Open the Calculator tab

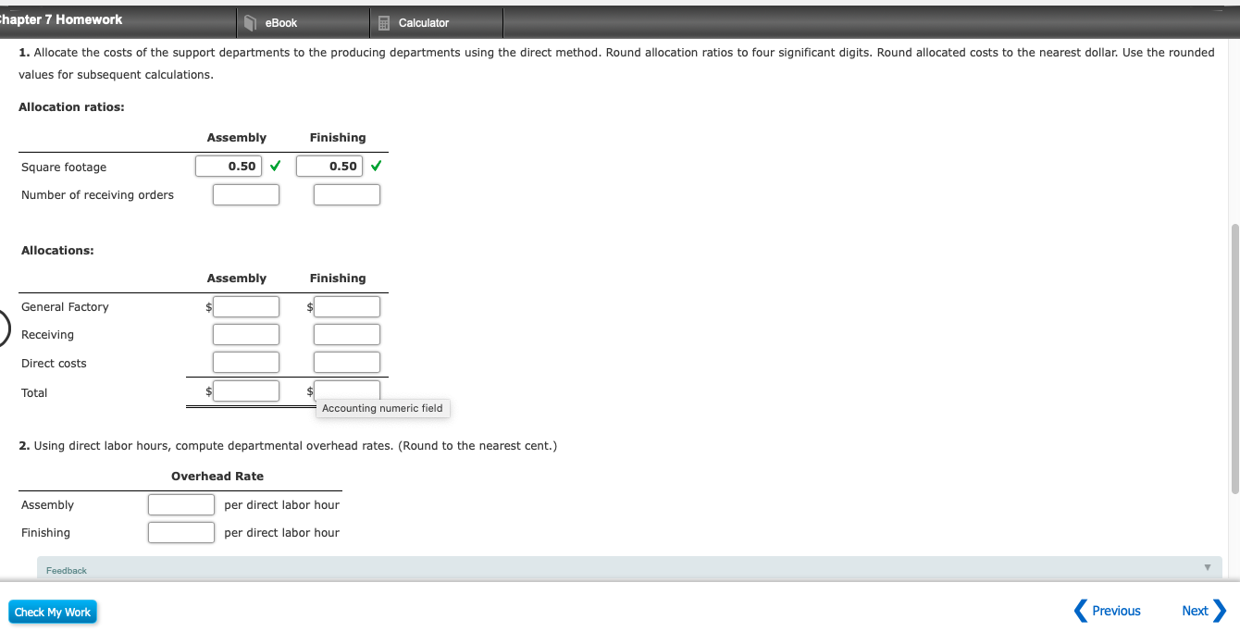tap(438, 22)
